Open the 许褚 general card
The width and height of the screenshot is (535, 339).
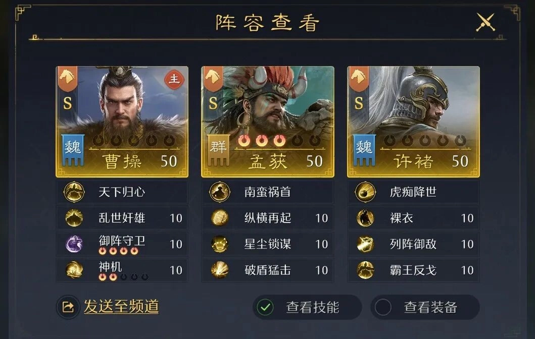[414, 122]
